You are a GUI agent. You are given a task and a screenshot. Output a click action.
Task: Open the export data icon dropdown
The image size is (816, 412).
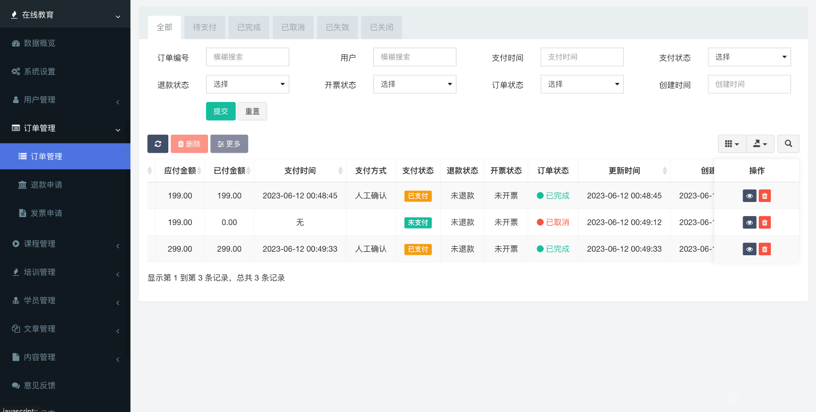760,144
